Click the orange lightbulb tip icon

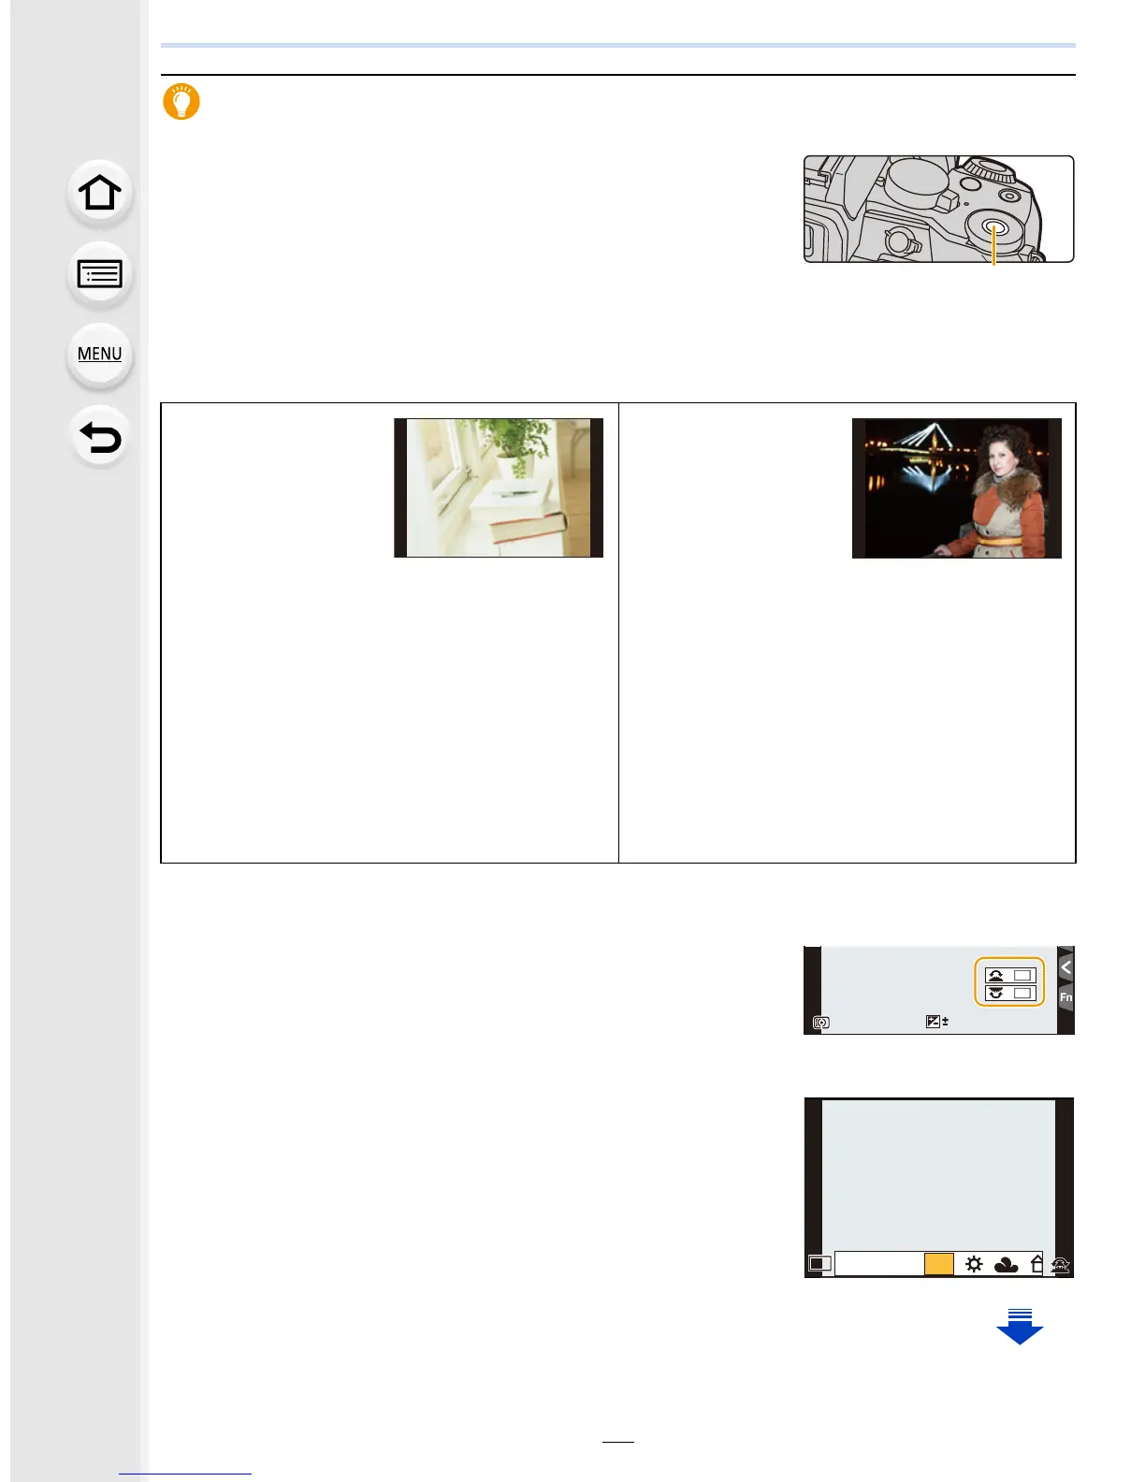pyautogui.click(x=181, y=101)
